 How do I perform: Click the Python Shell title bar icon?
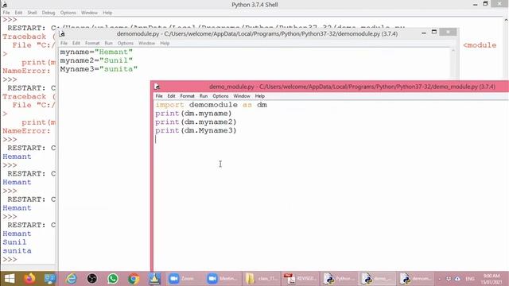coord(4,4)
